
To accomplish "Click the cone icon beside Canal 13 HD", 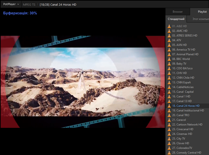I will click(x=169, y=101).
